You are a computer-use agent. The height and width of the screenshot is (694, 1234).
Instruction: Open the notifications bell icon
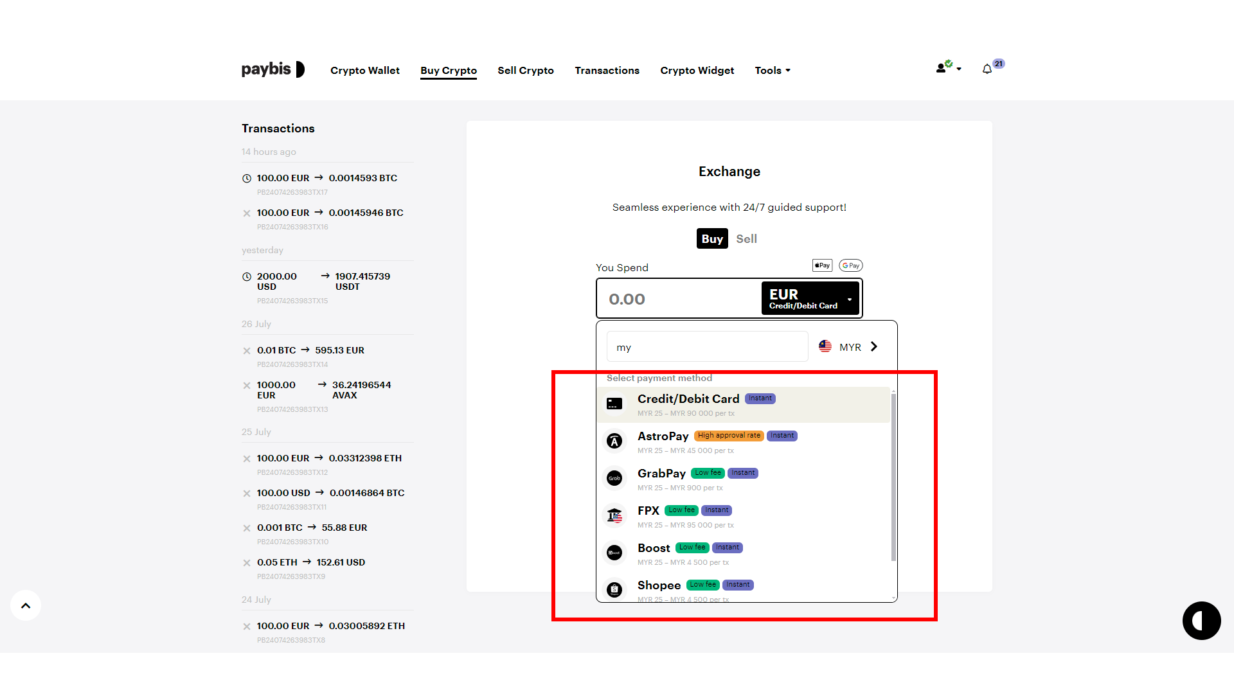(987, 69)
